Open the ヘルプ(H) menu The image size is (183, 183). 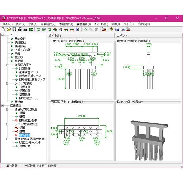coord(129,24)
